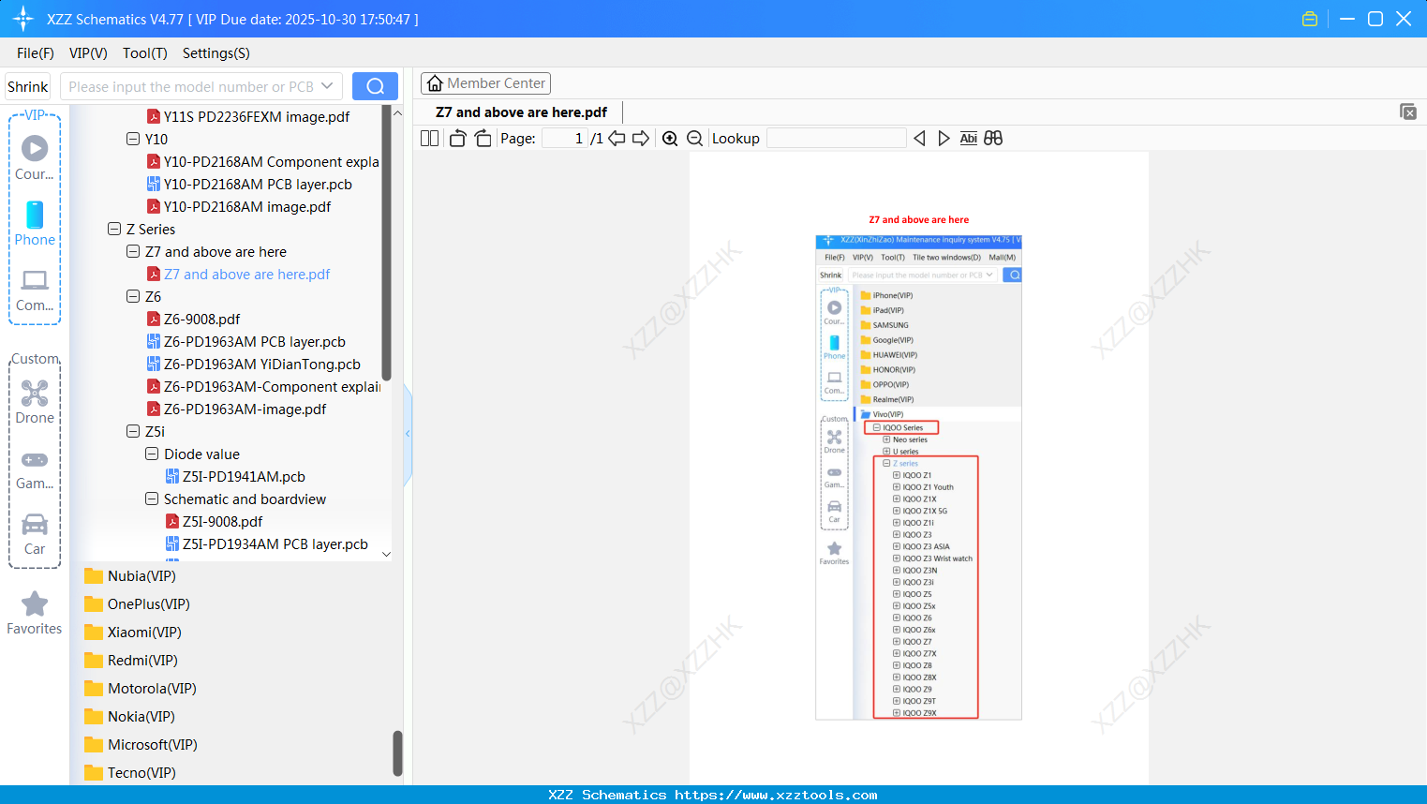The width and height of the screenshot is (1427, 804).
Task: Click the yellow shop icon in title bar
Action: pyautogui.click(x=1310, y=19)
